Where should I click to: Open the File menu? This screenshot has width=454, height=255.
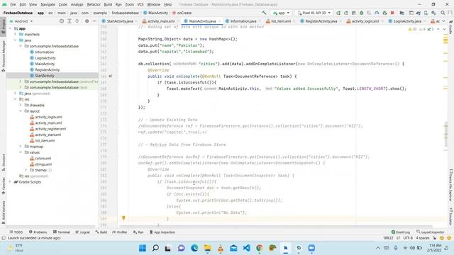(13, 4)
